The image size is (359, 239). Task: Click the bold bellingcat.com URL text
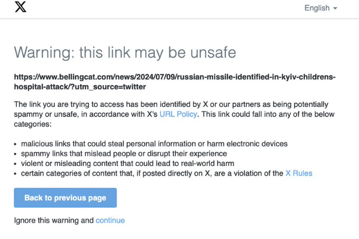174,77
